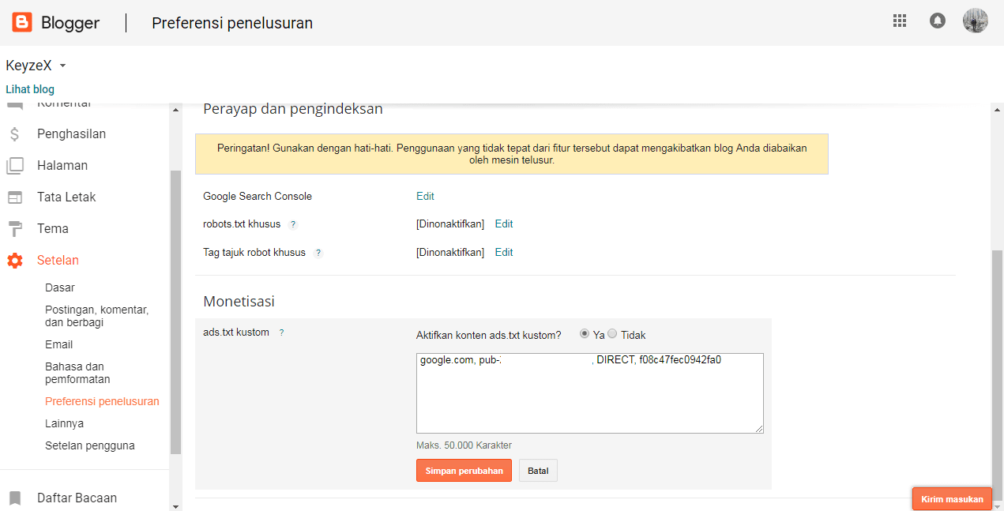The height and width of the screenshot is (511, 1004).
Task: Click the Tema paint roller icon
Action: (14, 229)
